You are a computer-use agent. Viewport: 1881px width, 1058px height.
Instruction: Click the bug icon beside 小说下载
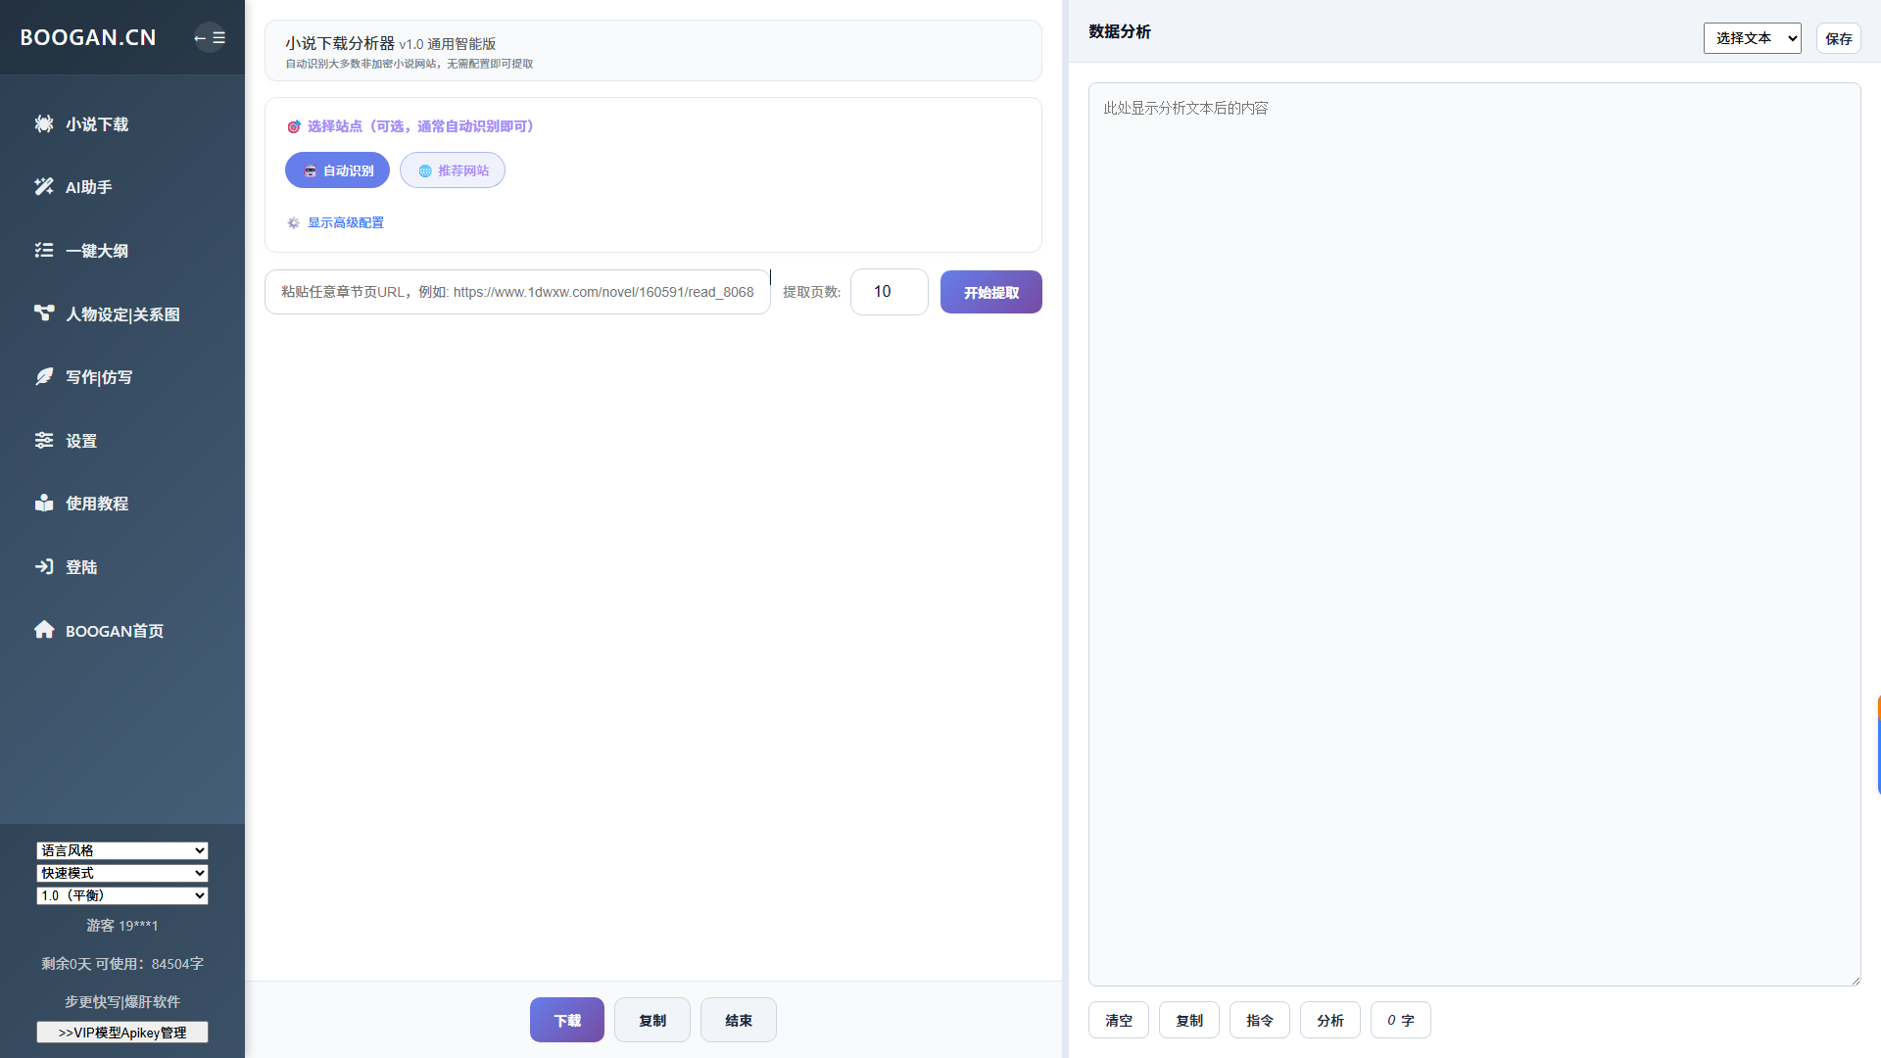coord(44,123)
